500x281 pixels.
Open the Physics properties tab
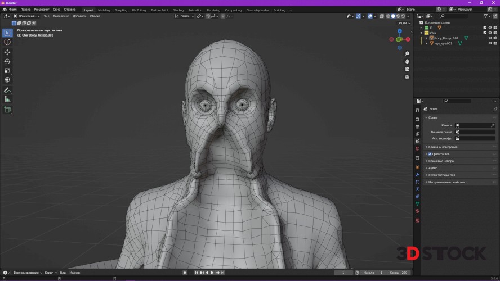click(417, 189)
